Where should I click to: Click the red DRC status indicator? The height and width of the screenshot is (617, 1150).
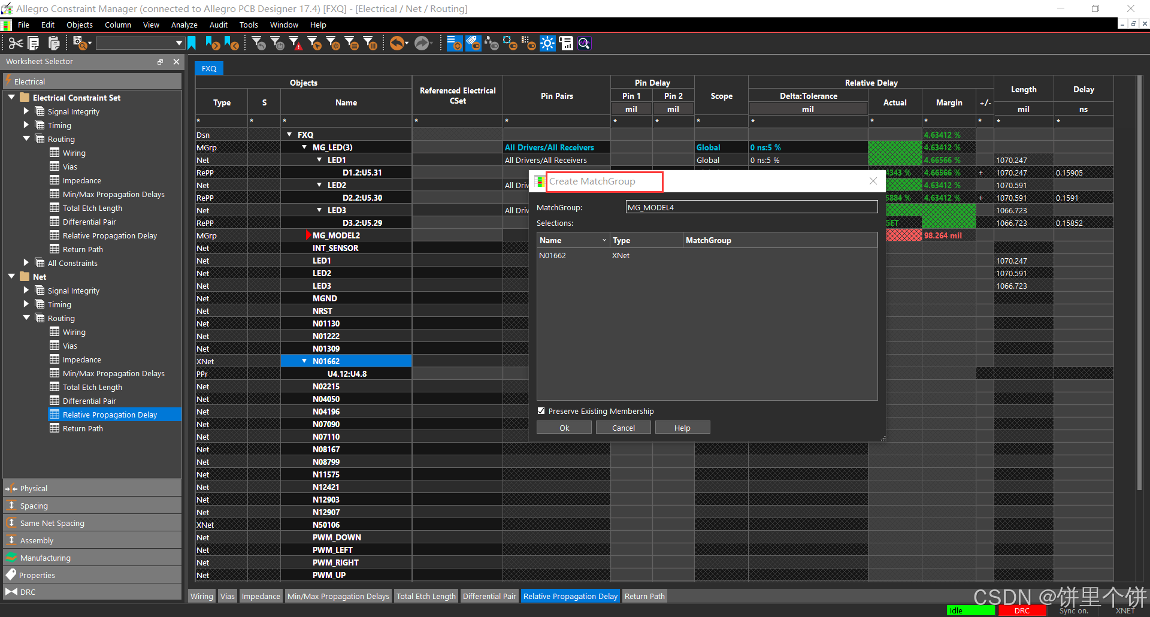coord(1022,610)
